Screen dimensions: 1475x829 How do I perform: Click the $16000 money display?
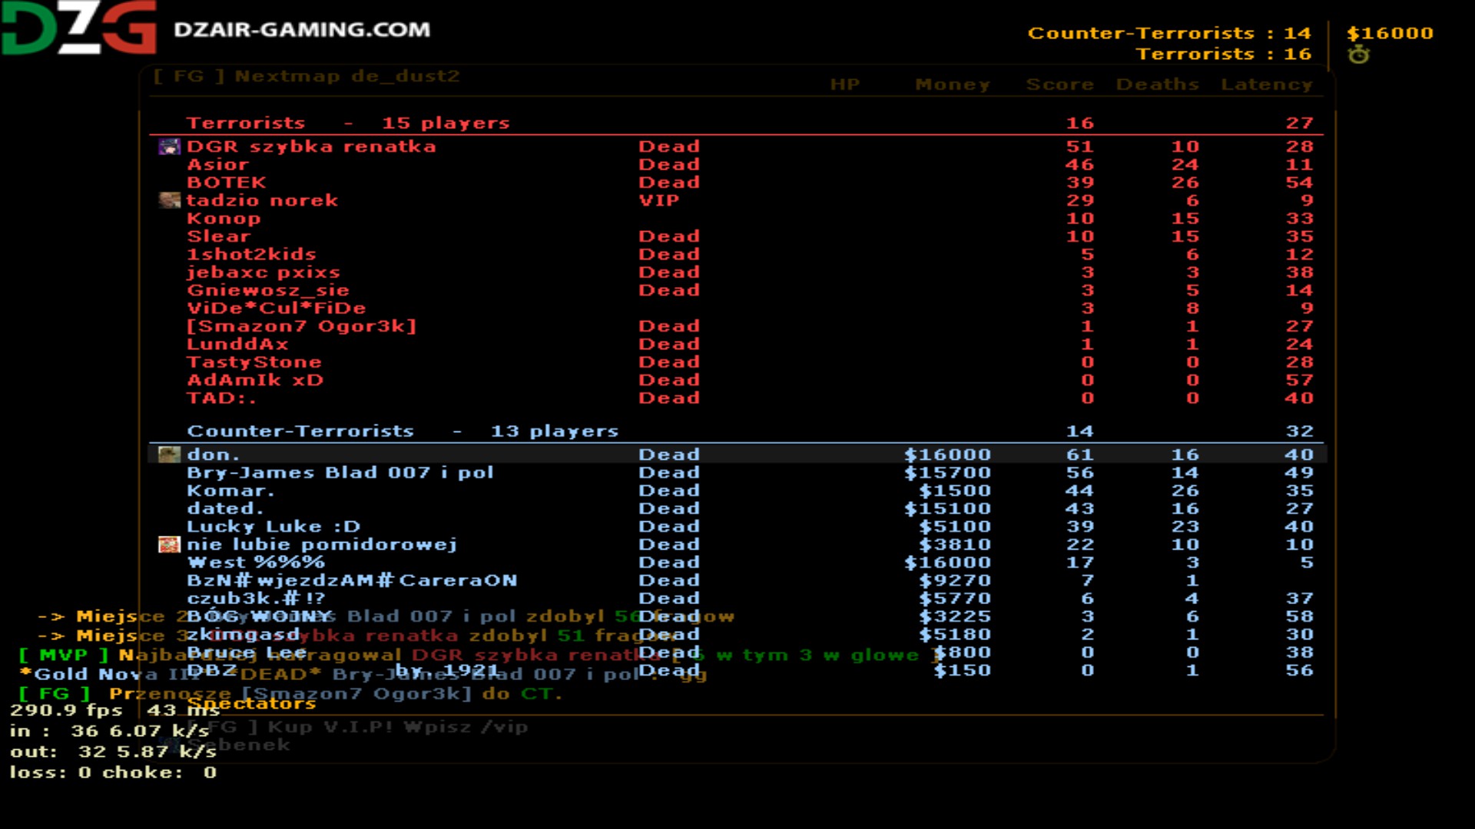(x=1389, y=33)
